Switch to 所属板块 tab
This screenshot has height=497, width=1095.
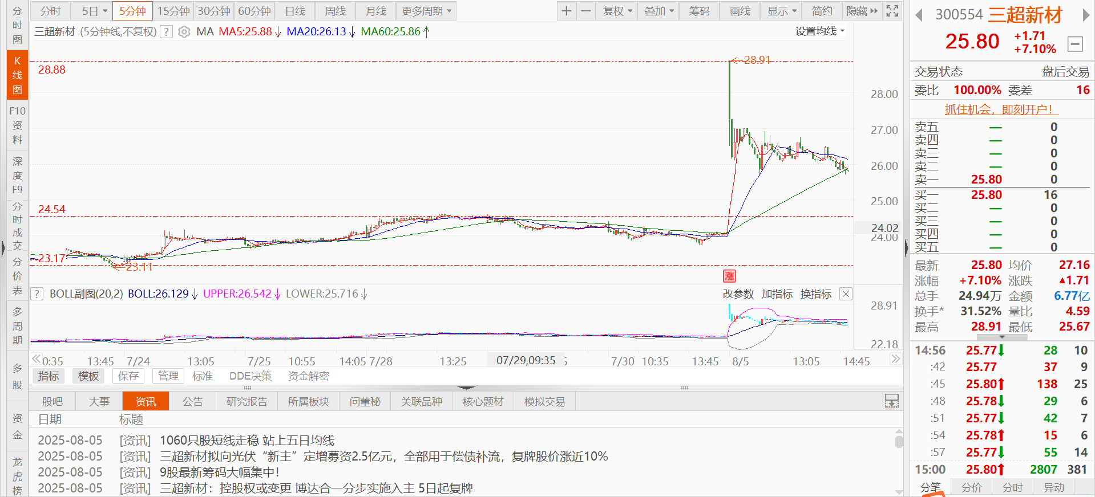(x=308, y=401)
